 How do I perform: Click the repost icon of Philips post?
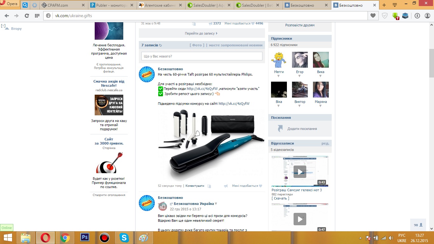(x=209, y=186)
